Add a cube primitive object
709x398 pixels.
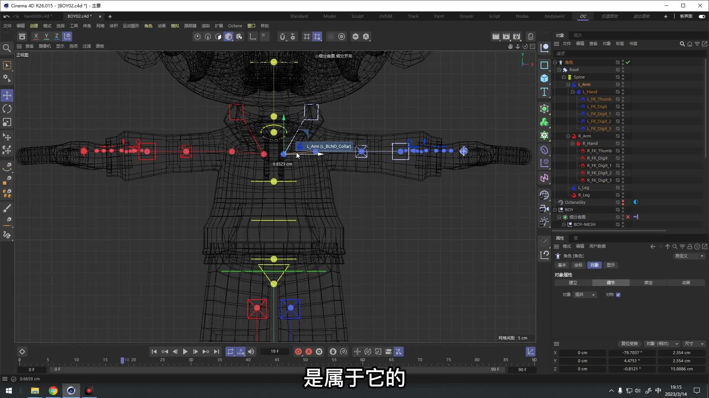click(544, 78)
